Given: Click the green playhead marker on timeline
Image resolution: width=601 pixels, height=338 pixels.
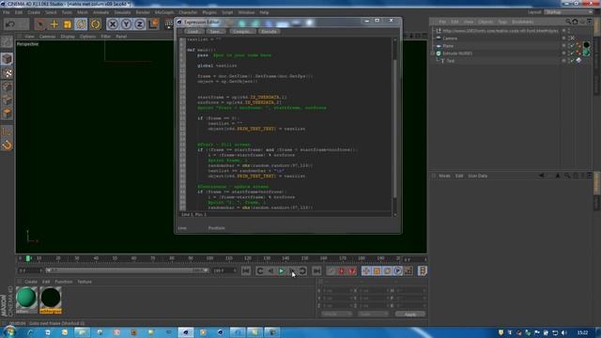Looking at the screenshot, I should point(28,259).
